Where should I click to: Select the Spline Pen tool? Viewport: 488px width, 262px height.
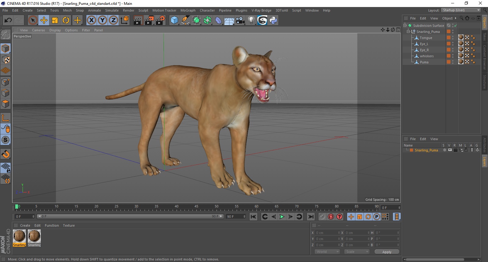(185, 20)
